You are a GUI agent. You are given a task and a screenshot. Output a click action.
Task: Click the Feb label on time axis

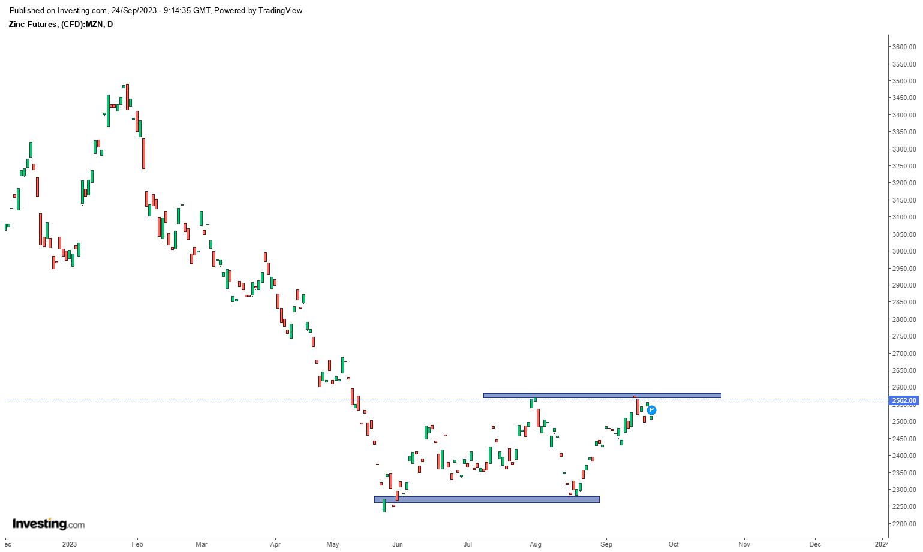(x=137, y=544)
